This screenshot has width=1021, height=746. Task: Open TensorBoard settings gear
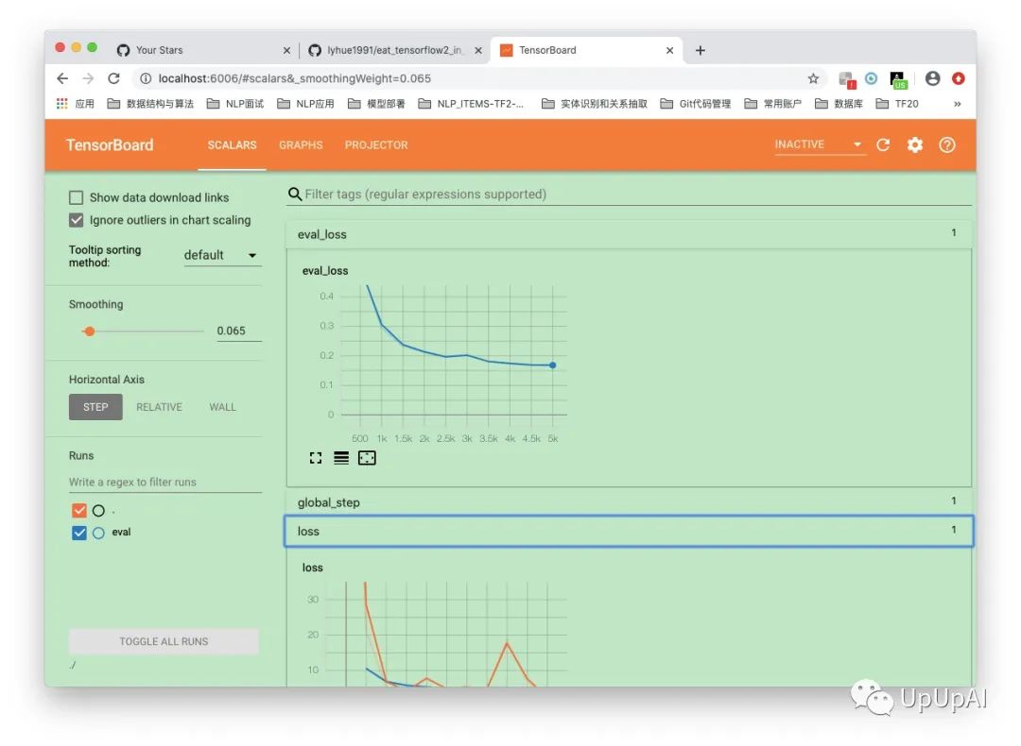click(x=915, y=145)
